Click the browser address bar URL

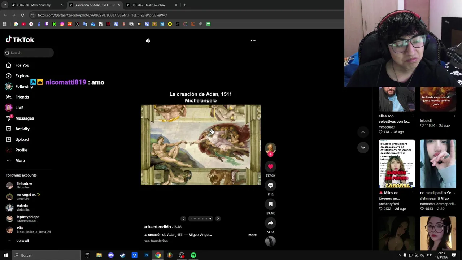pyautogui.click(x=103, y=15)
